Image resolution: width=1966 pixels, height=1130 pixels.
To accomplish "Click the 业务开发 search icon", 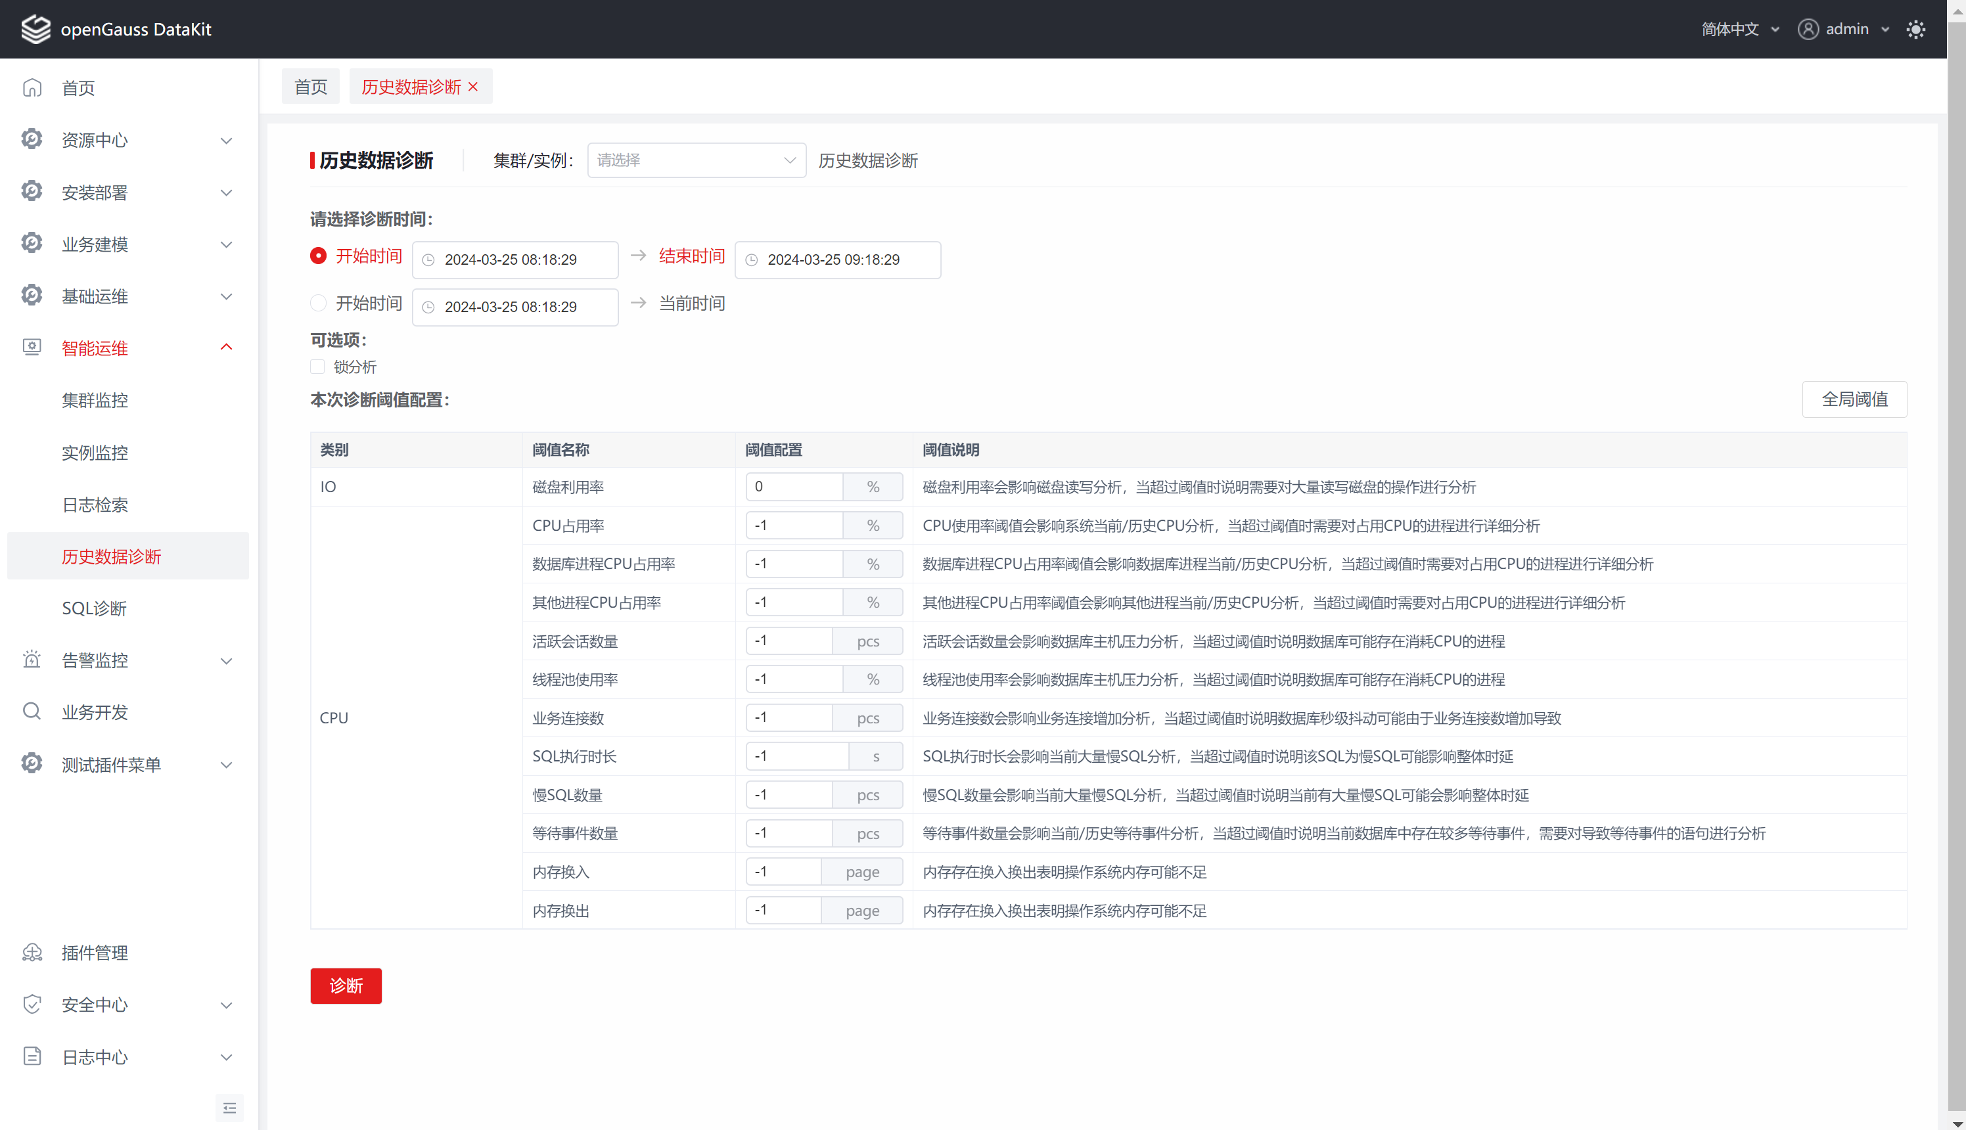I will click(x=32, y=712).
